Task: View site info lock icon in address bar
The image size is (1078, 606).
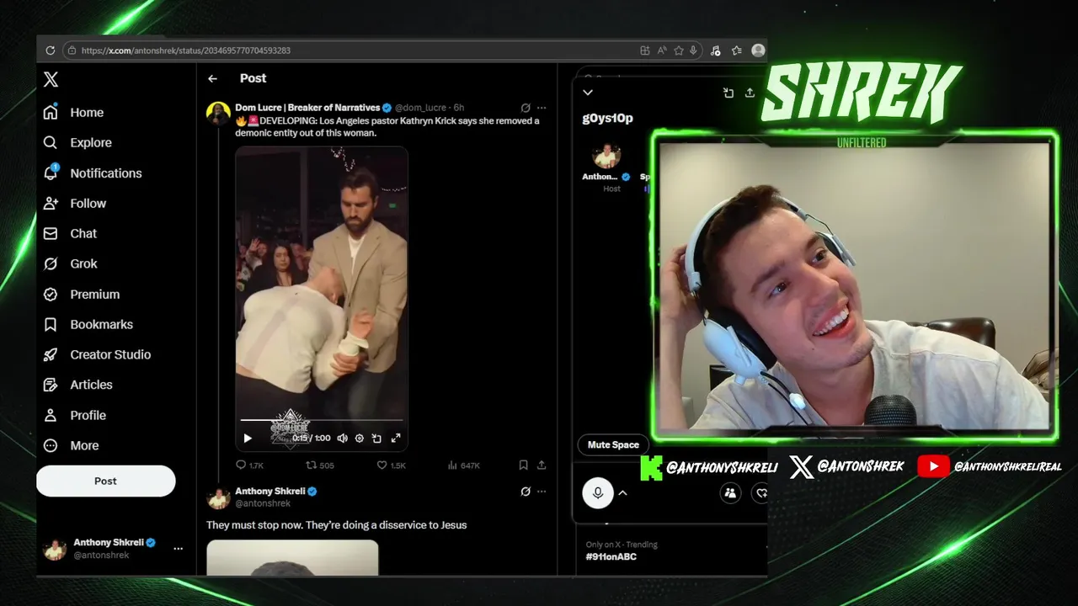Action: (72, 50)
